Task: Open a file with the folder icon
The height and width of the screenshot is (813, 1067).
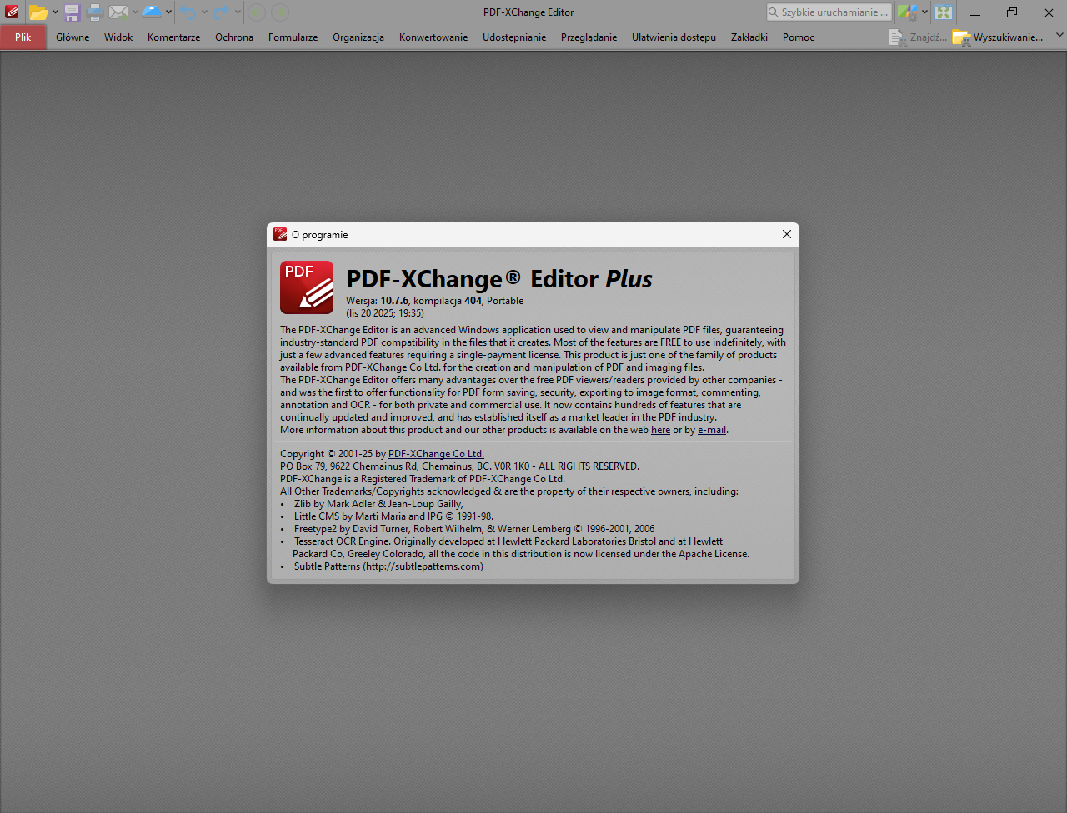Action: tap(38, 12)
